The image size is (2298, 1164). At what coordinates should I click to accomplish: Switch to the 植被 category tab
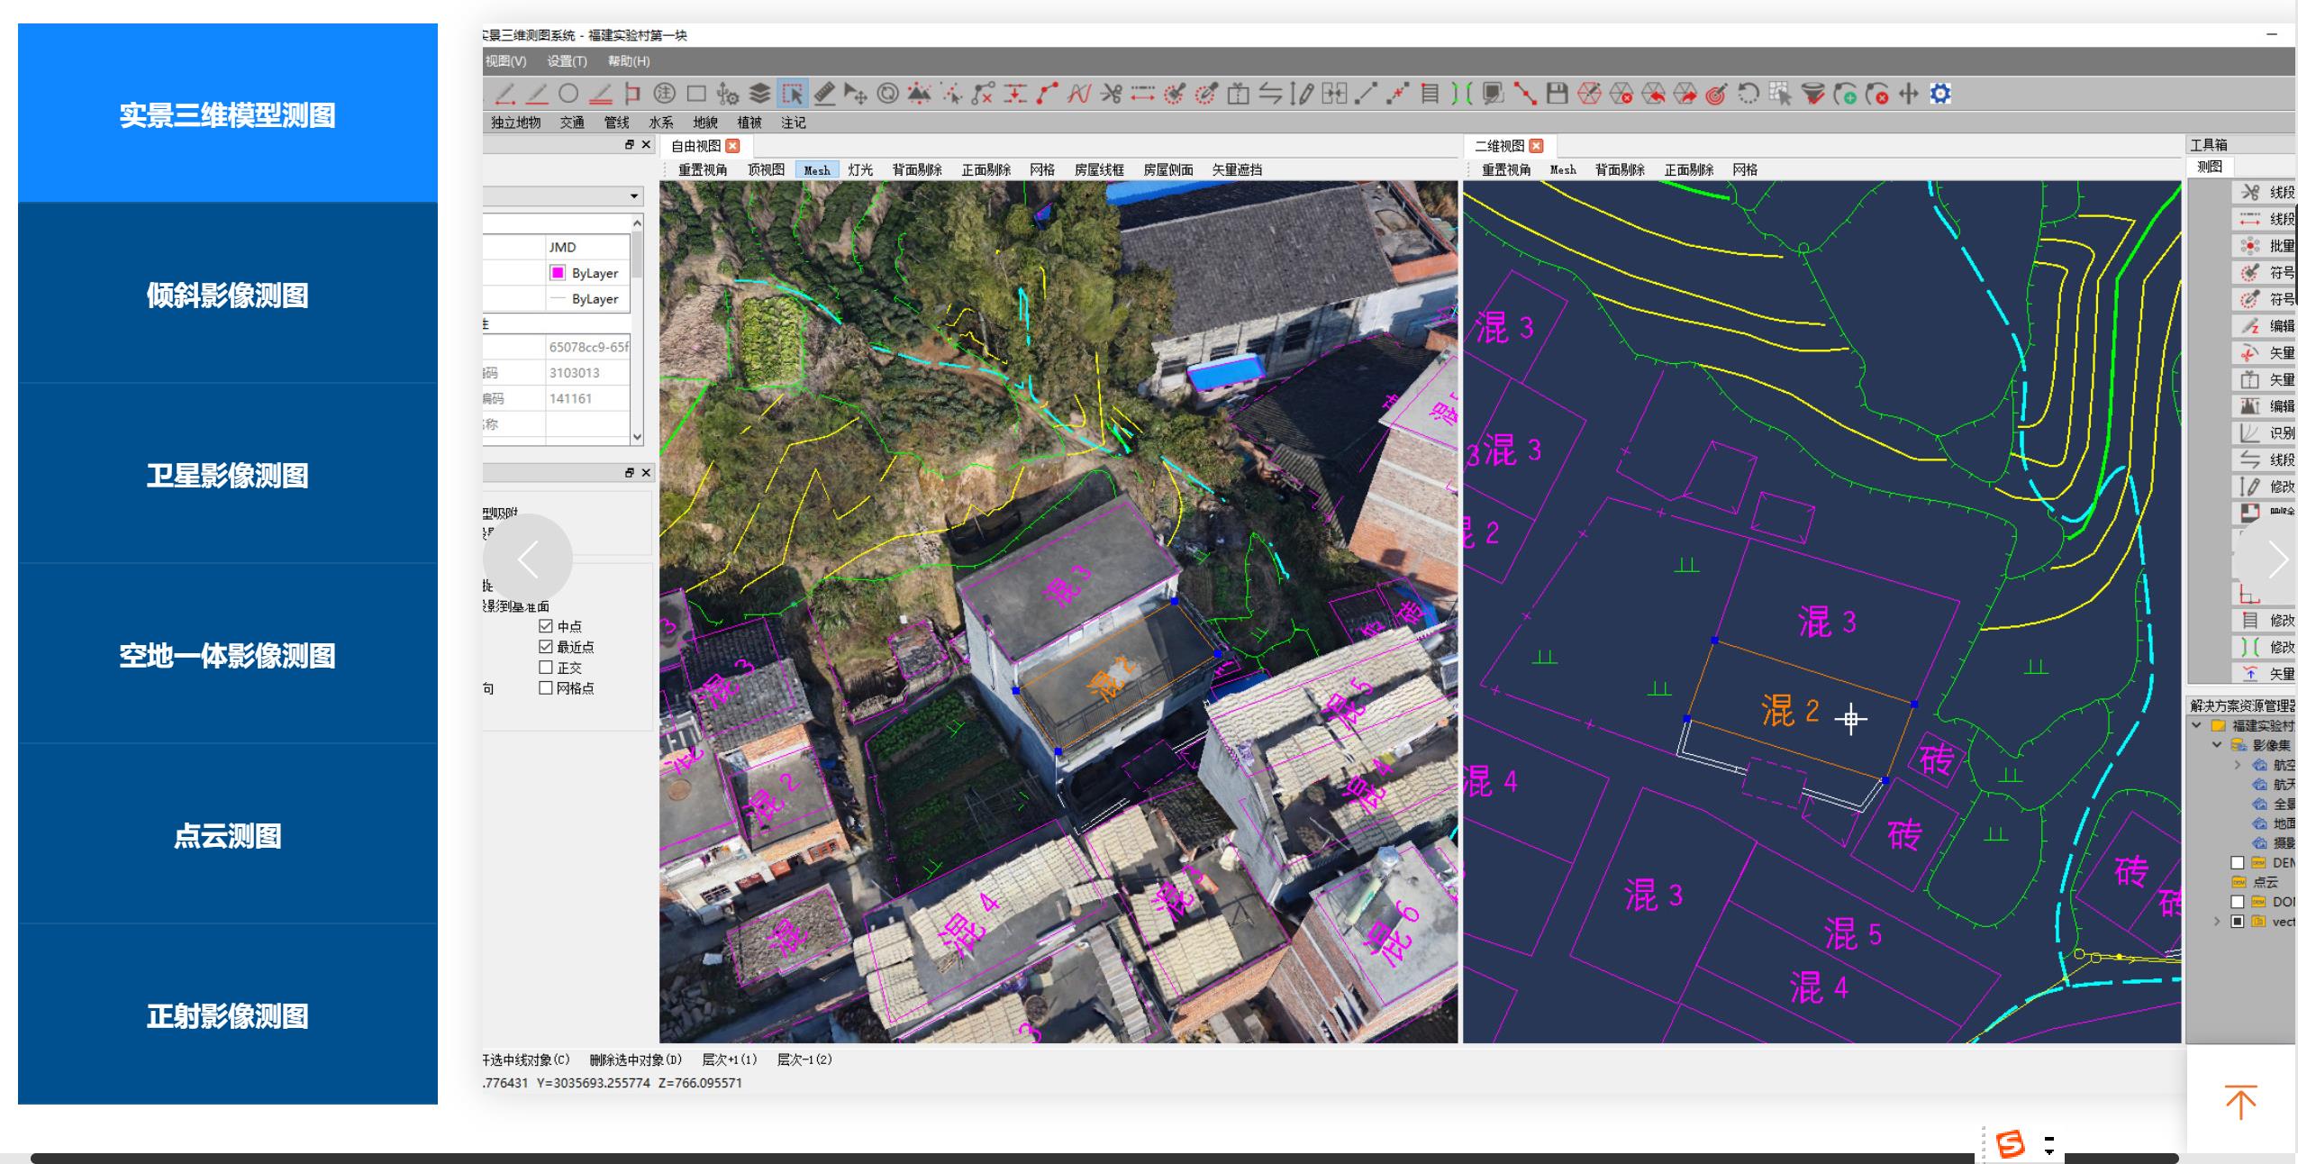tap(749, 123)
